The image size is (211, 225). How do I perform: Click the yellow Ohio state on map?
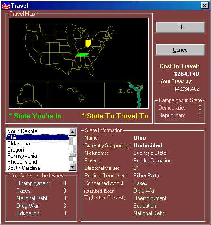[88, 43]
